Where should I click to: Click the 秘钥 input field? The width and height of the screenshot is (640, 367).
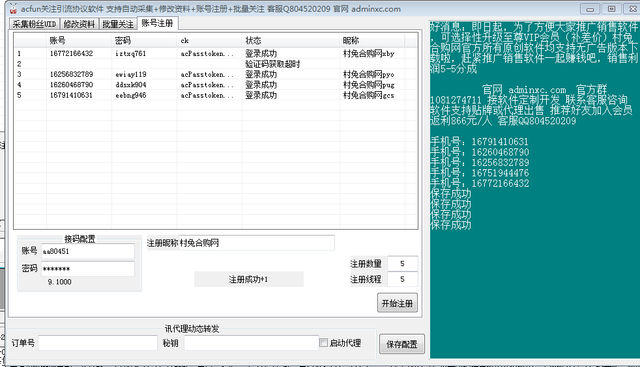251,343
